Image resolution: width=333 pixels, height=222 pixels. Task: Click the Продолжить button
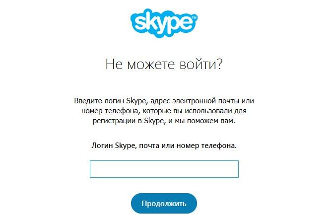[164, 204]
